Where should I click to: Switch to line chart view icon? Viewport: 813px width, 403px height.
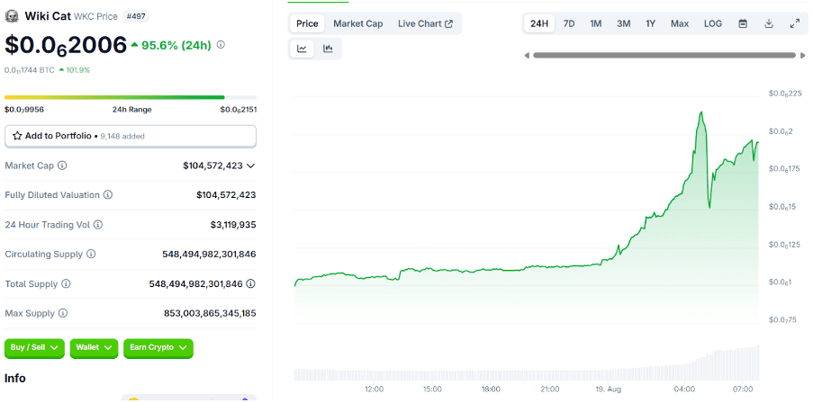click(x=302, y=49)
